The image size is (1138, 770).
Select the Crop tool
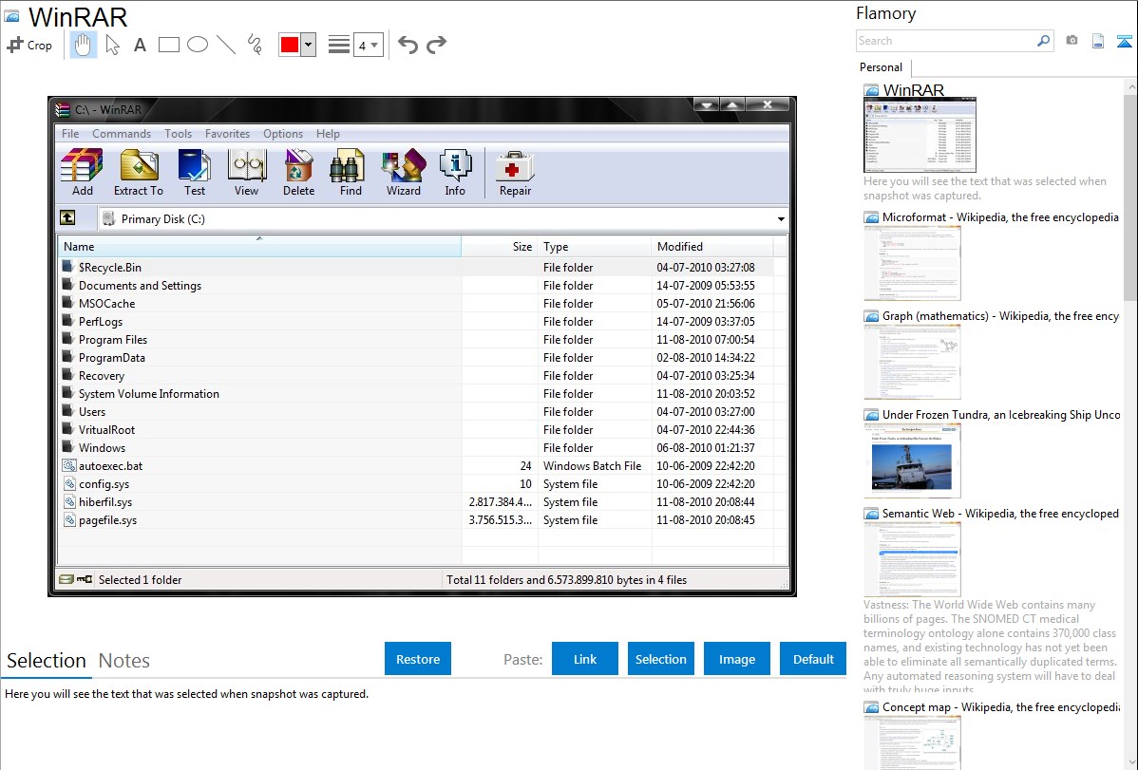[x=29, y=45]
